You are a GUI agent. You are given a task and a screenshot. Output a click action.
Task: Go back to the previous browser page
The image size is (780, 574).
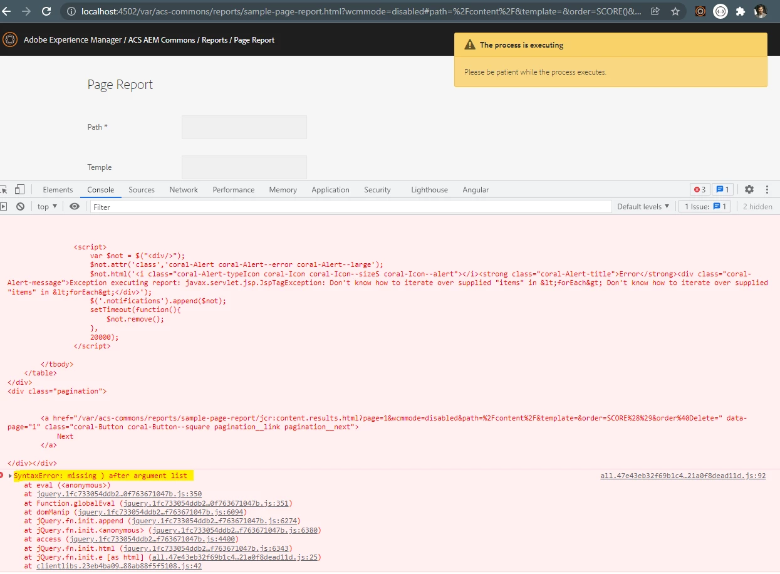pyautogui.click(x=6, y=11)
